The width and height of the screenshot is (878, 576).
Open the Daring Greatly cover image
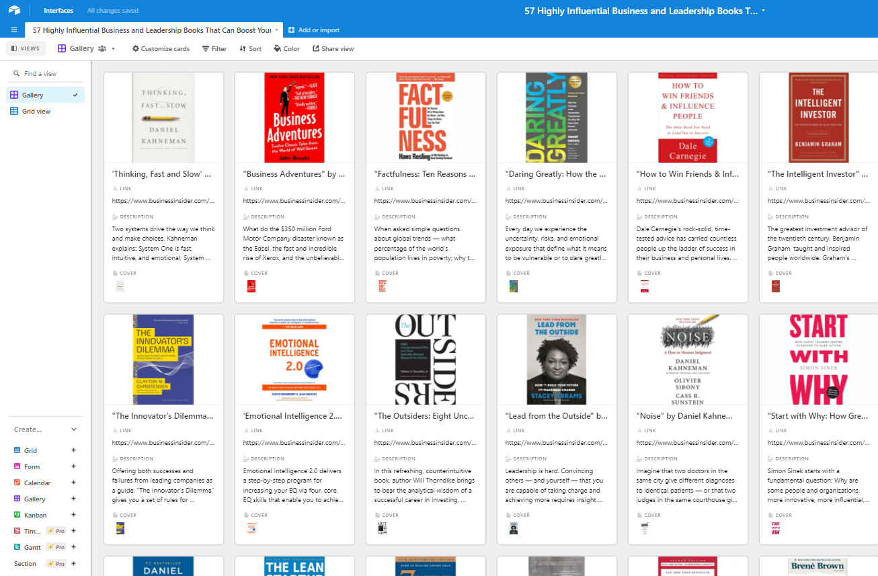[557, 118]
